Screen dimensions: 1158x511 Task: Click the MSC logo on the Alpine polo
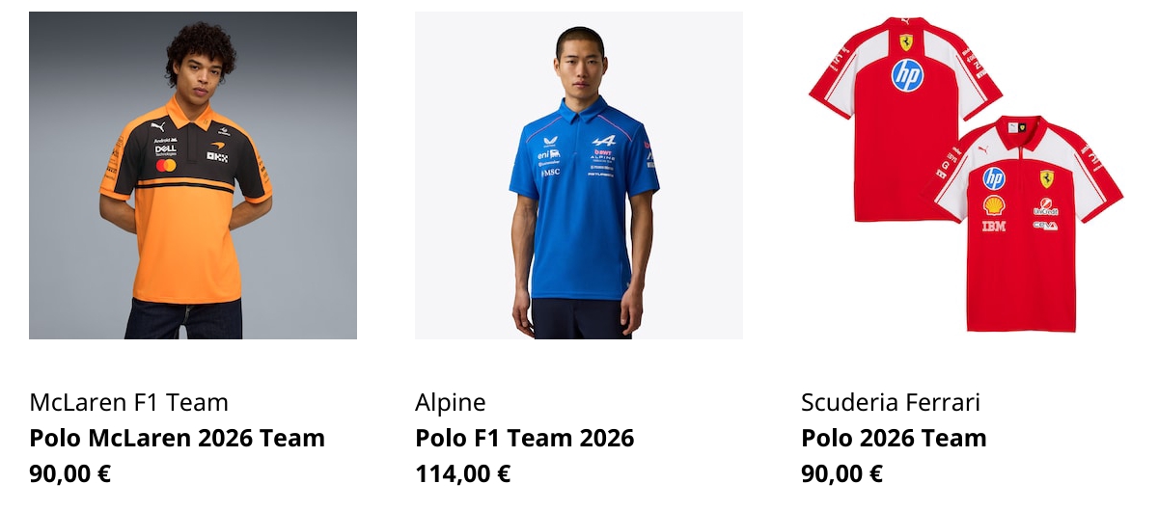coord(550,172)
